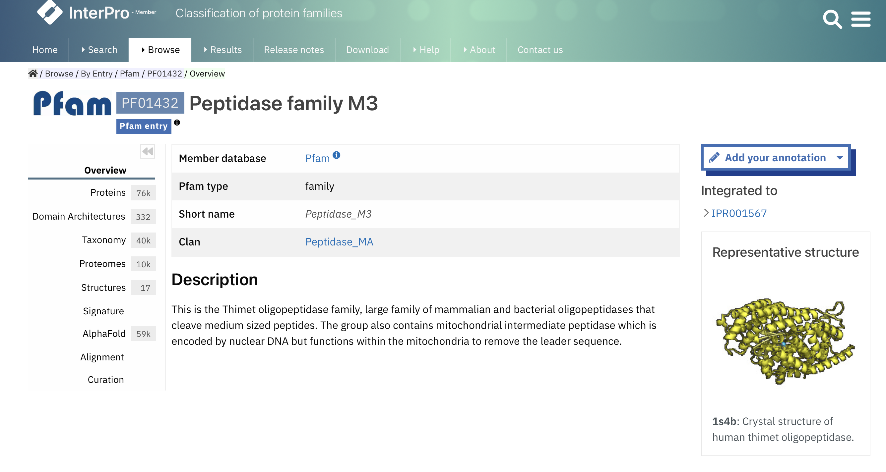The width and height of the screenshot is (886, 472).
Task: Click the Pfam member database link
Action: (317, 158)
